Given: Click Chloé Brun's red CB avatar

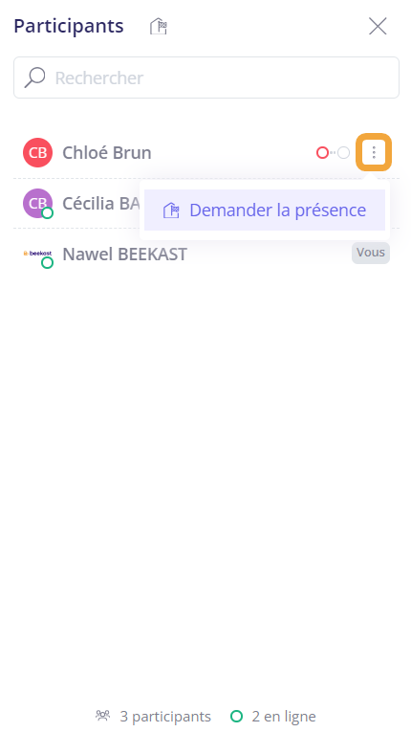Looking at the screenshot, I should (38, 153).
